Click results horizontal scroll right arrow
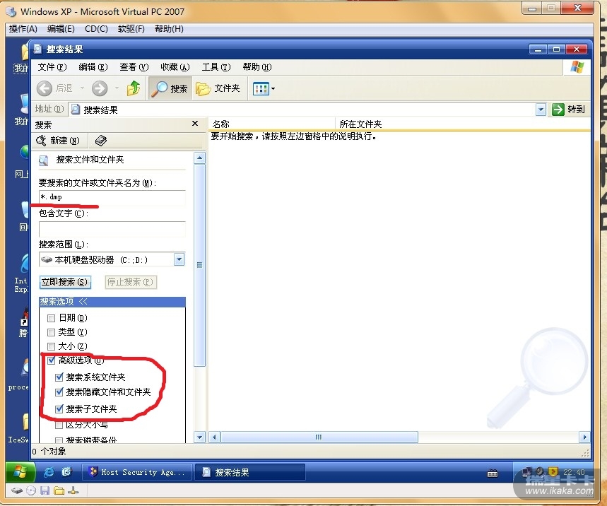 pos(584,437)
